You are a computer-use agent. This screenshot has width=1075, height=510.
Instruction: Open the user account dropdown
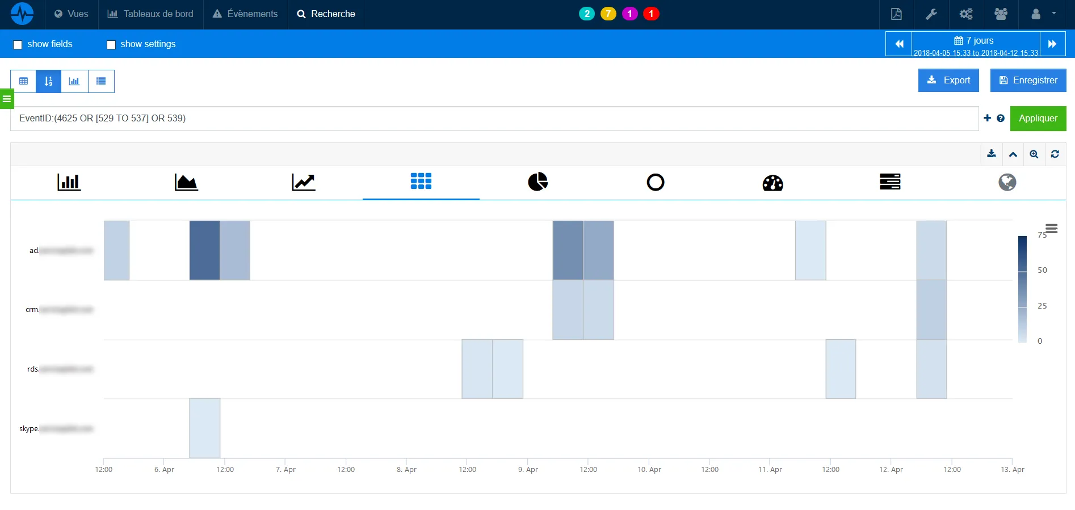[1043, 14]
